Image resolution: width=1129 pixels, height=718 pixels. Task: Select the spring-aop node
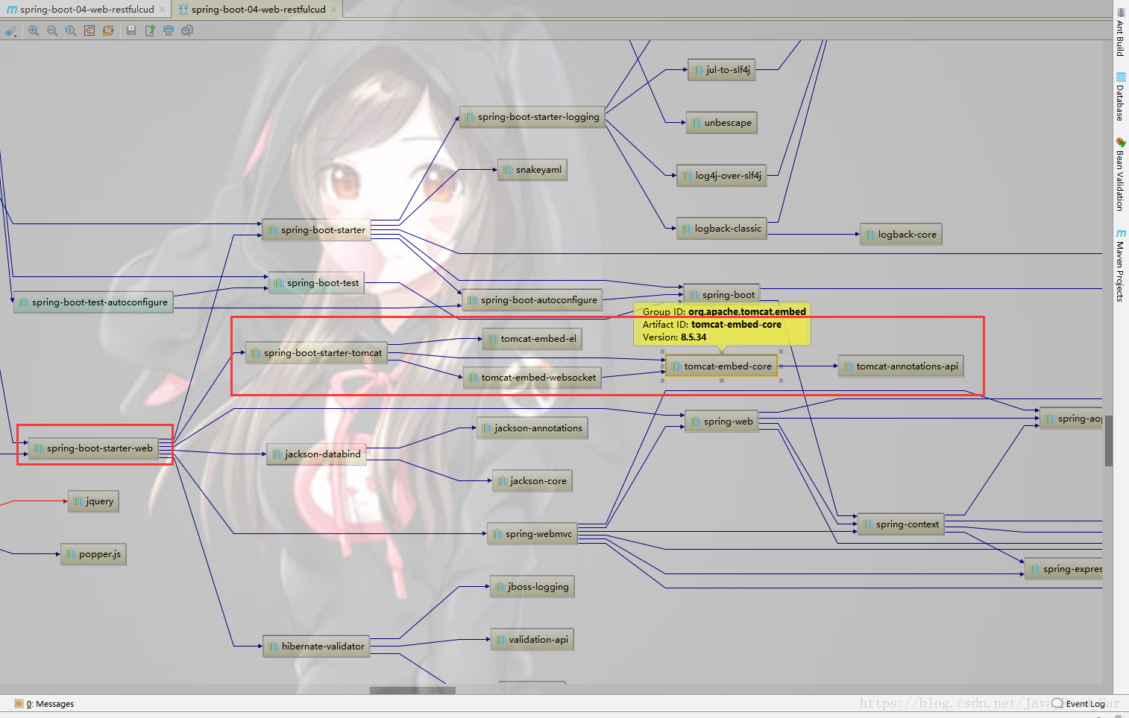pos(1071,419)
